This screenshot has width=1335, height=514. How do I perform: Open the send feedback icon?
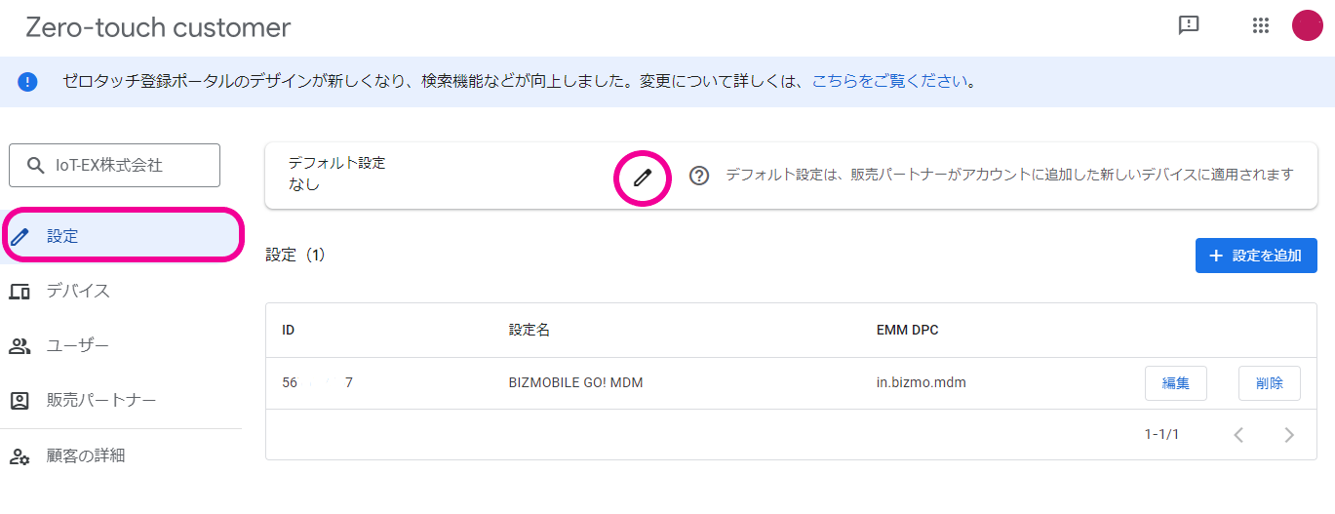(1188, 26)
